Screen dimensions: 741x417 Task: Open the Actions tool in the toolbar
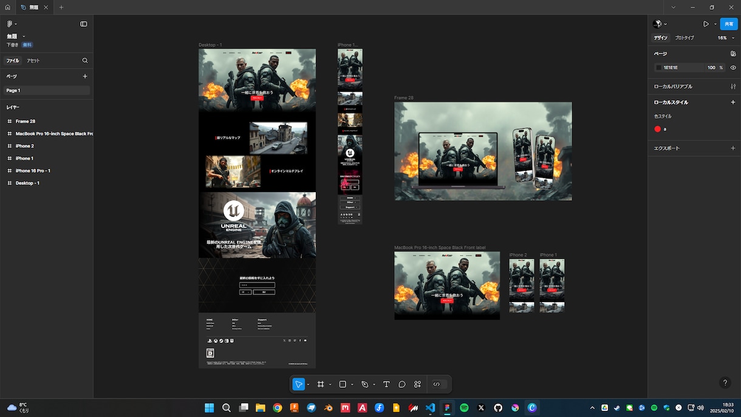click(x=418, y=384)
